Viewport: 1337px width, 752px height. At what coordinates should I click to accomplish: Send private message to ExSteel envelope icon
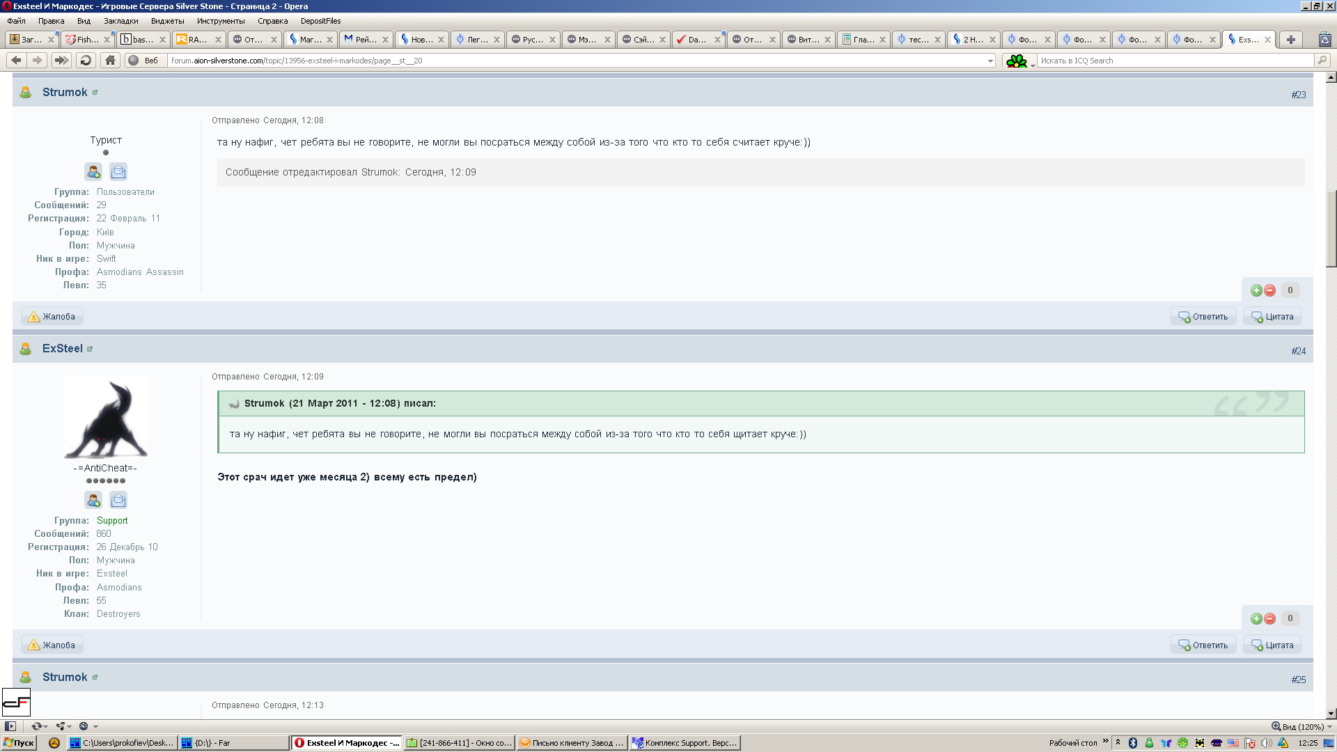pyautogui.click(x=118, y=500)
